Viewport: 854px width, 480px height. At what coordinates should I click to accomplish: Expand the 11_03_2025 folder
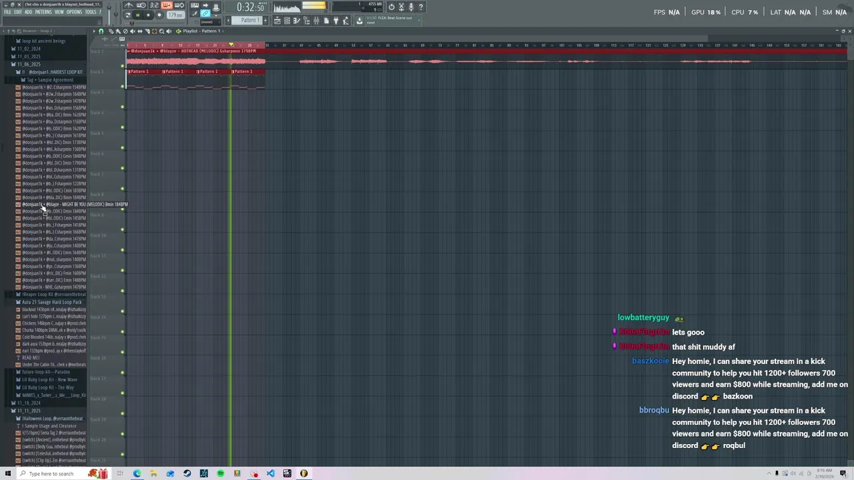point(28,57)
